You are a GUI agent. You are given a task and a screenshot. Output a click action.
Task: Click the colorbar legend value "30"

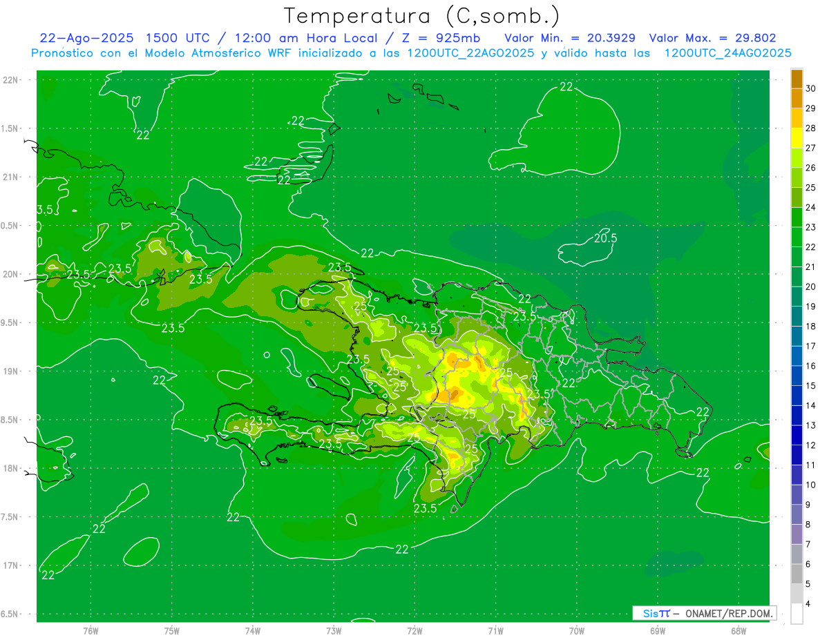(811, 88)
